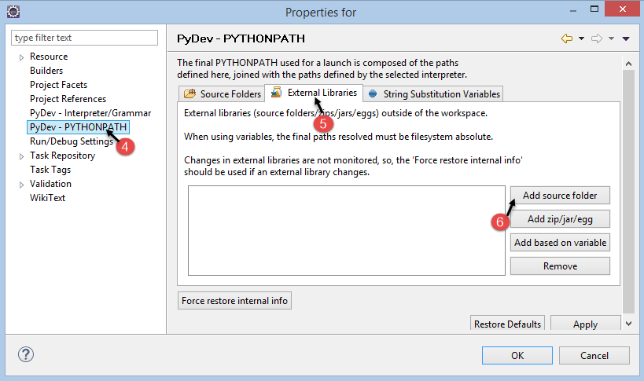This screenshot has height=381, width=644.
Task: Click the Add source folder button
Action: click(560, 196)
